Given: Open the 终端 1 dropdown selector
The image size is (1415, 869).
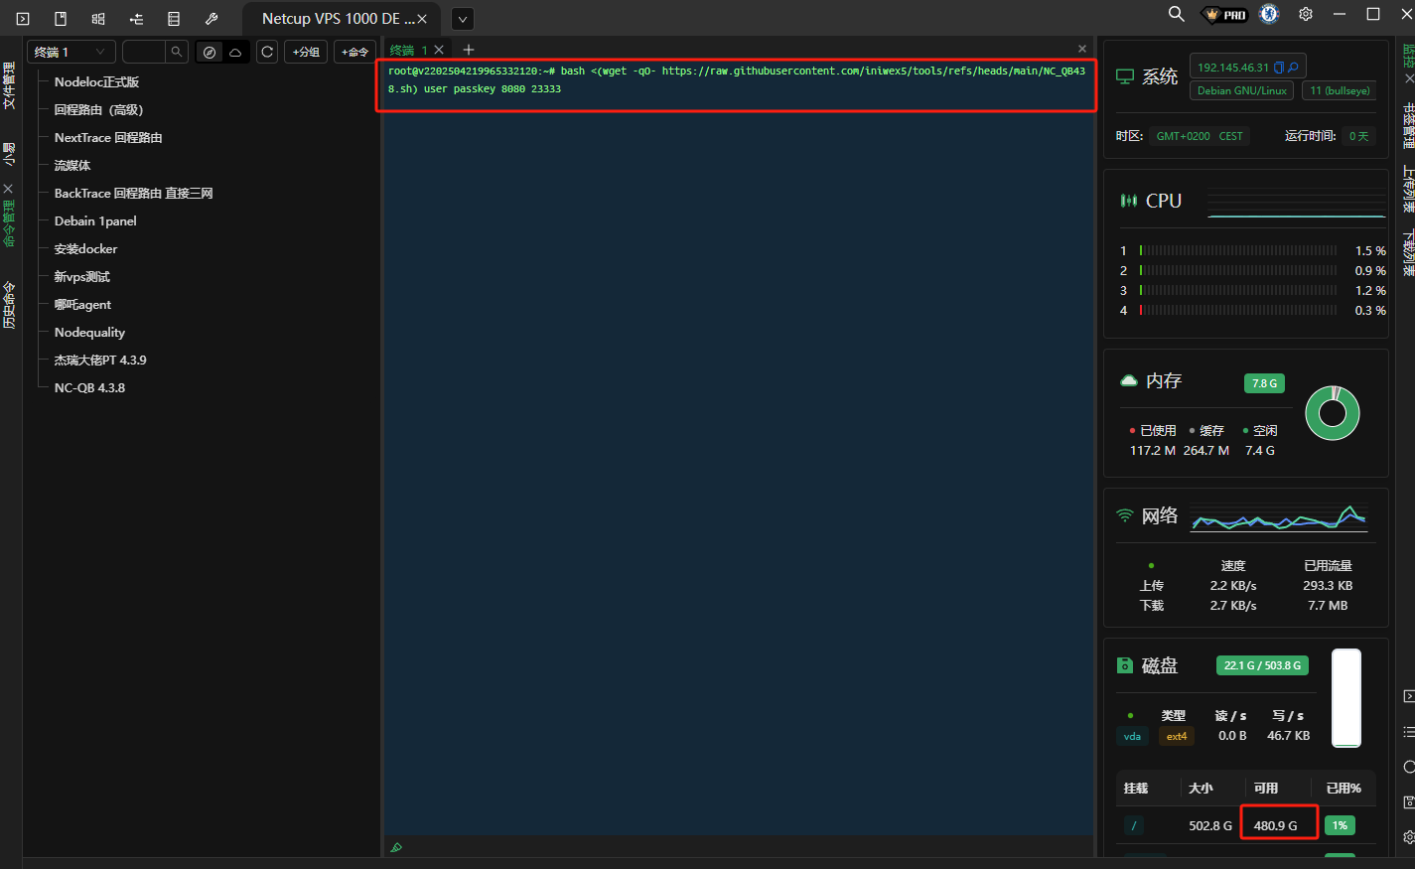Looking at the screenshot, I should pyautogui.click(x=70, y=52).
